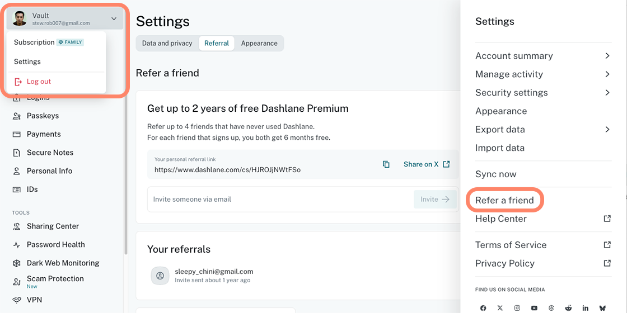Copy the personal referral link
Viewport: 627px width, 313px height.
[x=386, y=164]
